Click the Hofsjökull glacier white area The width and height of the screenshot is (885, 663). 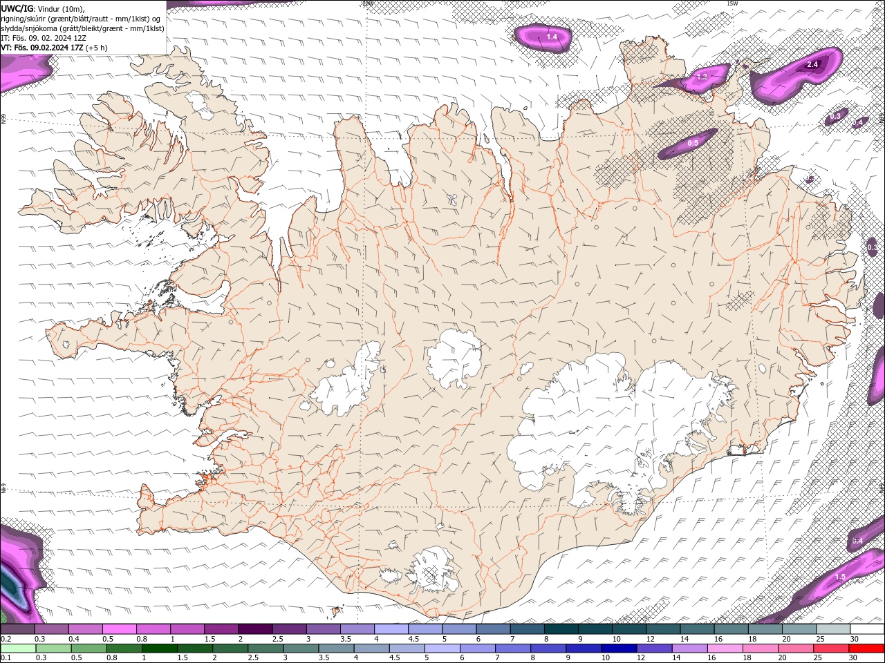point(454,358)
